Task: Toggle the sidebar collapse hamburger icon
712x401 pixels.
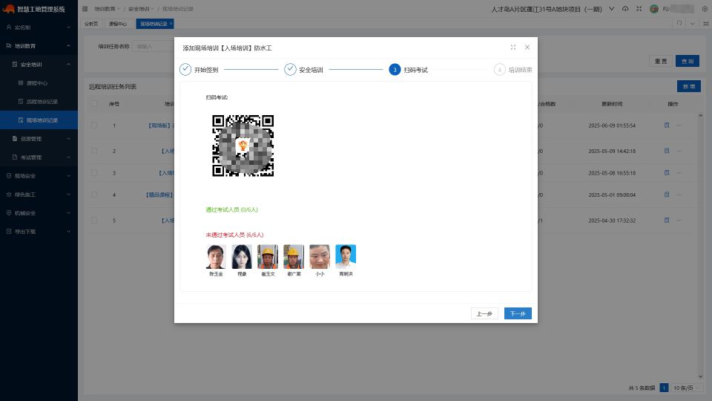Action: [x=85, y=9]
